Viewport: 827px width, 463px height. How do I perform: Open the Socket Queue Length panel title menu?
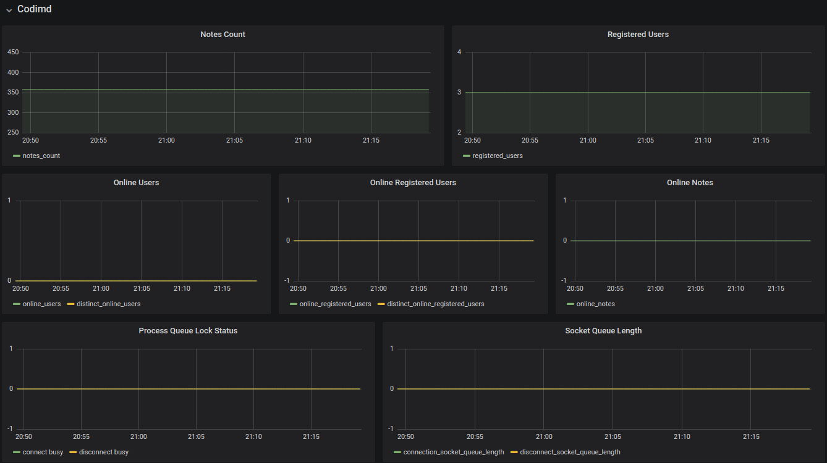click(603, 331)
